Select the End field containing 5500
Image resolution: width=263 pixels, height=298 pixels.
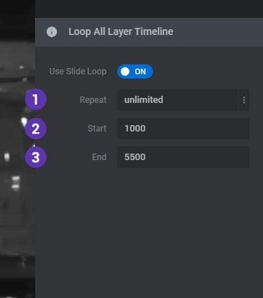click(184, 157)
